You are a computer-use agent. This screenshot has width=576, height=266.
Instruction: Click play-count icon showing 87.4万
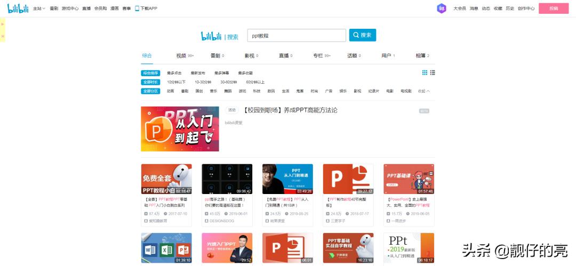146,213
